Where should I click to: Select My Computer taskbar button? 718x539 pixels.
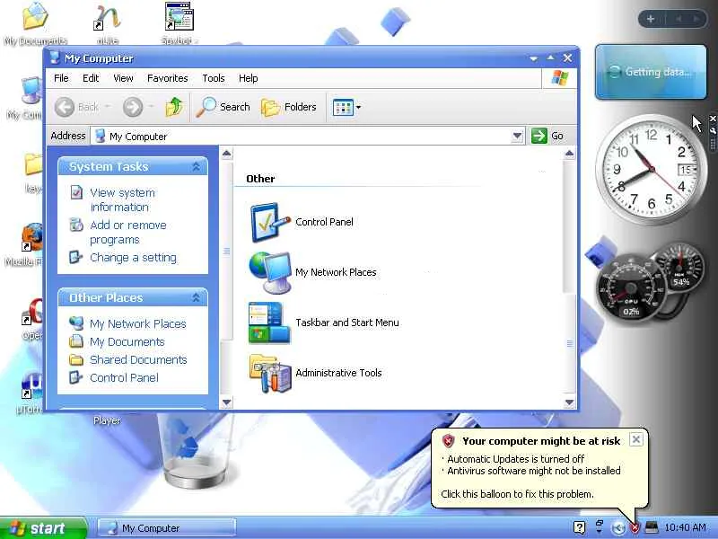(x=167, y=528)
